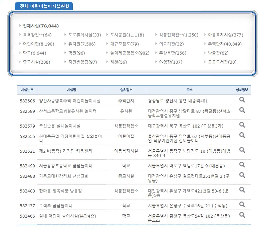Filter by 종교시설(288)
This screenshot has height=229, width=260.
tap(36, 62)
